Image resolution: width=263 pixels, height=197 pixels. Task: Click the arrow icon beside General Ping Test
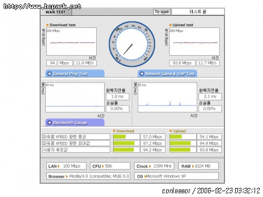click(49, 74)
